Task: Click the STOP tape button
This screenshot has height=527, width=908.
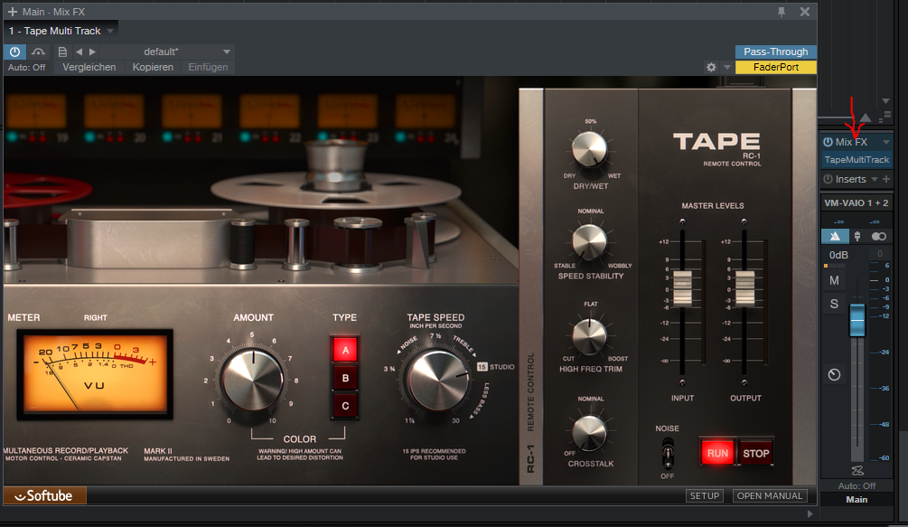Action: tap(755, 454)
